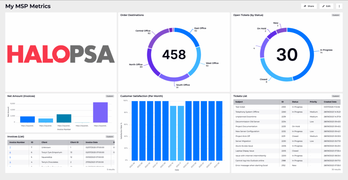Open invoice number 4 link

(10, 162)
